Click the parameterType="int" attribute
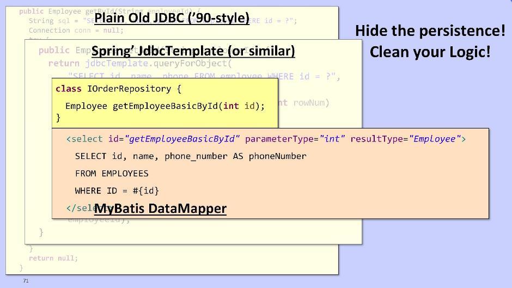The width and height of the screenshot is (512, 288). click(x=295, y=139)
